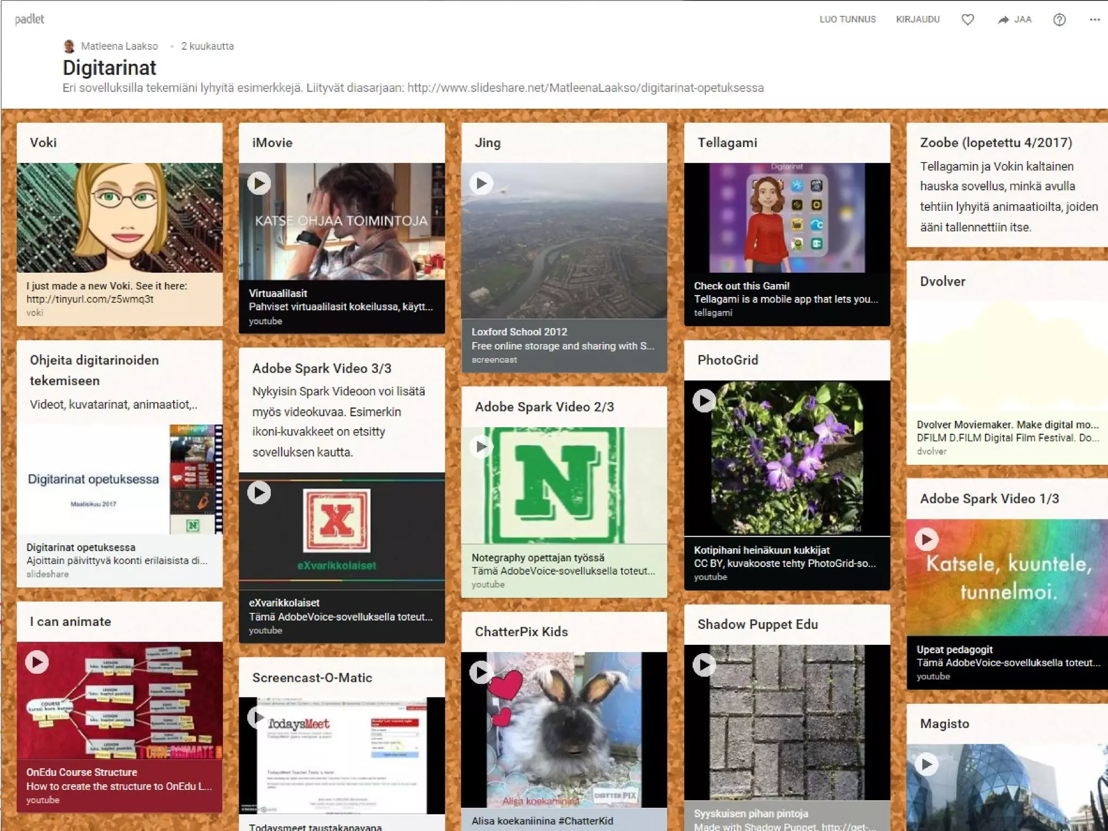Play the iMovie Virtuaalilasit video

tap(259, 183)
